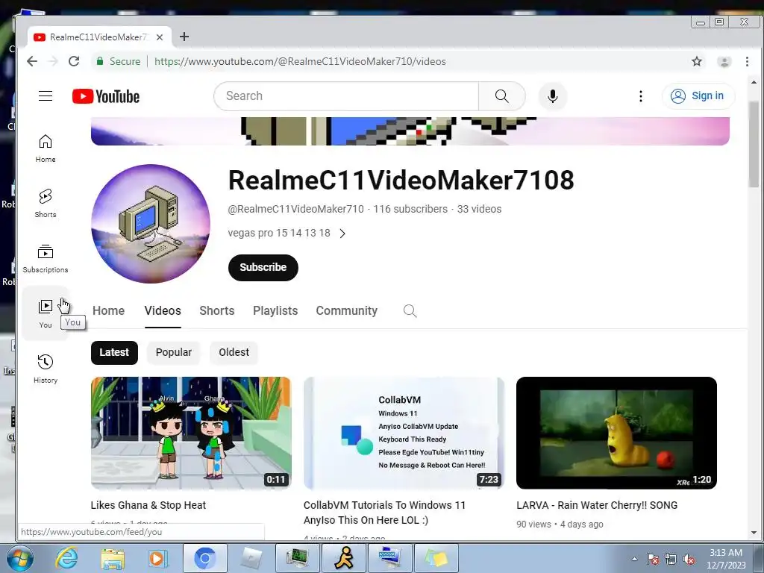Show hidden system tray icons
764x573 pixels.
coord(634,560)
